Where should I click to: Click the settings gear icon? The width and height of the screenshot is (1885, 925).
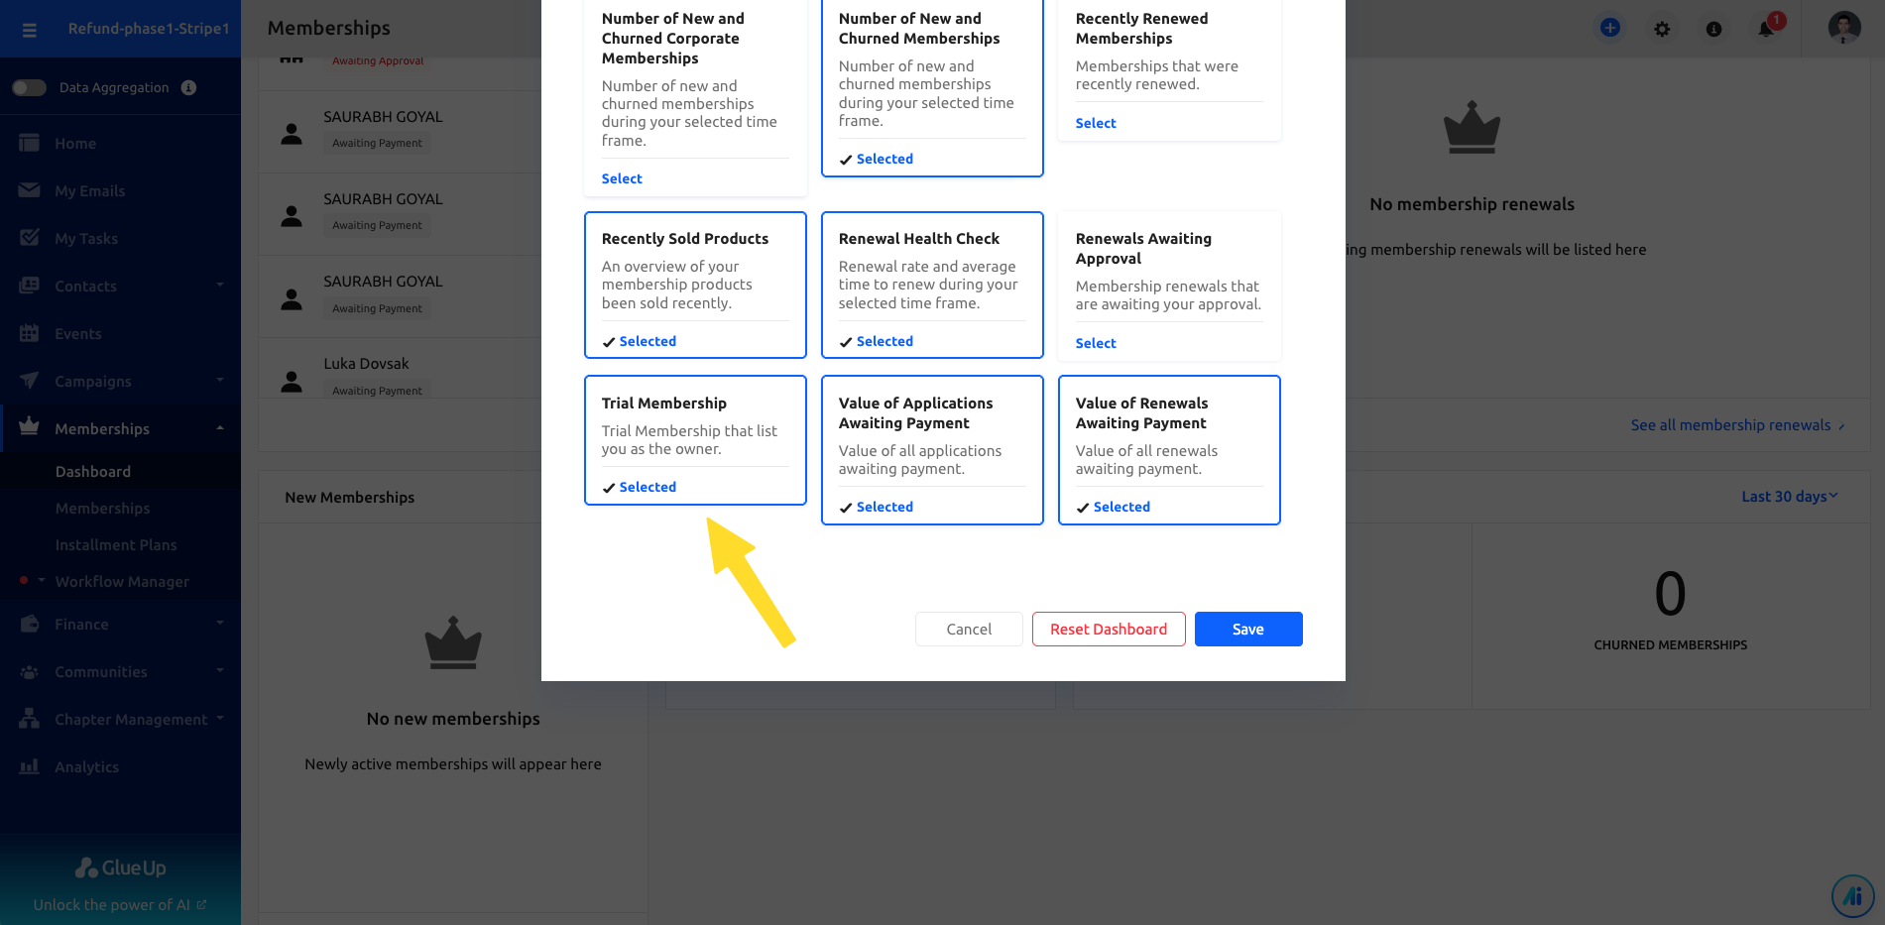point(1662,29)
